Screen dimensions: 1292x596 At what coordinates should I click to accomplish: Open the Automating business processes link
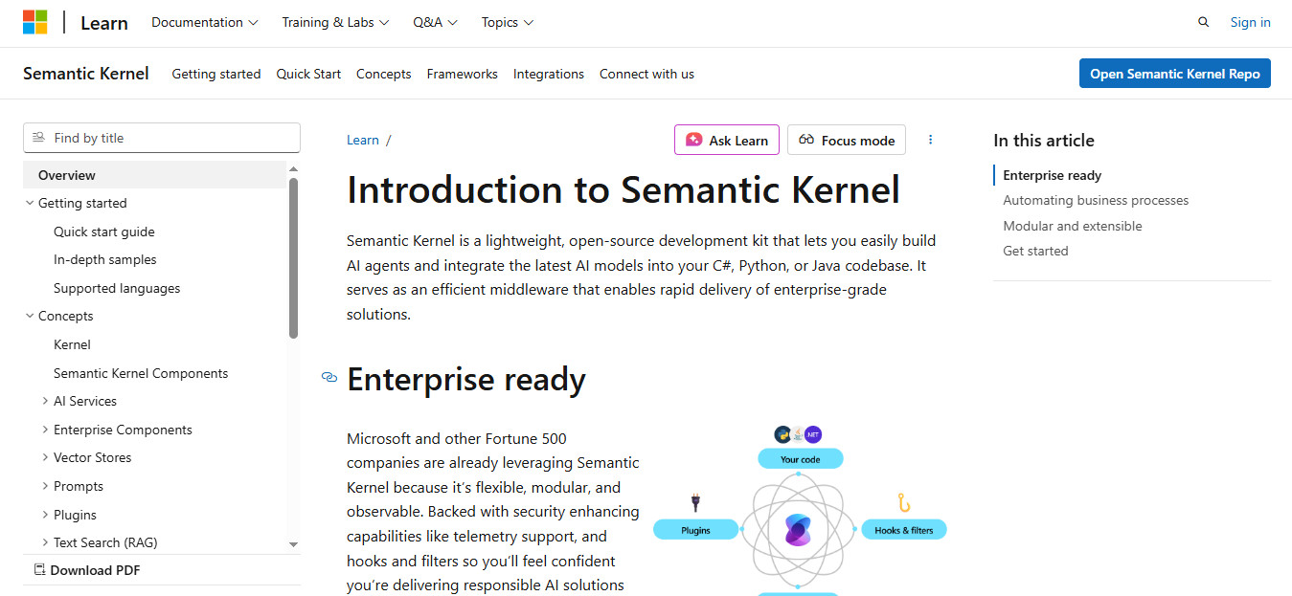[1095, 200]
